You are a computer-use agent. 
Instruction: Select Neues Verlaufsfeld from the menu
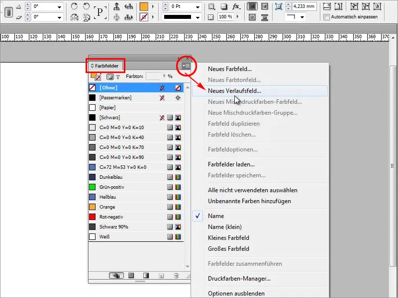[249, 90]
